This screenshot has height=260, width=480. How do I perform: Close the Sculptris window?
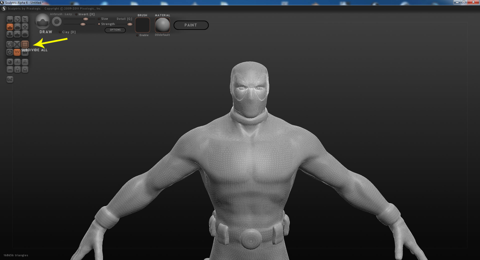click(x=473, y=2)
